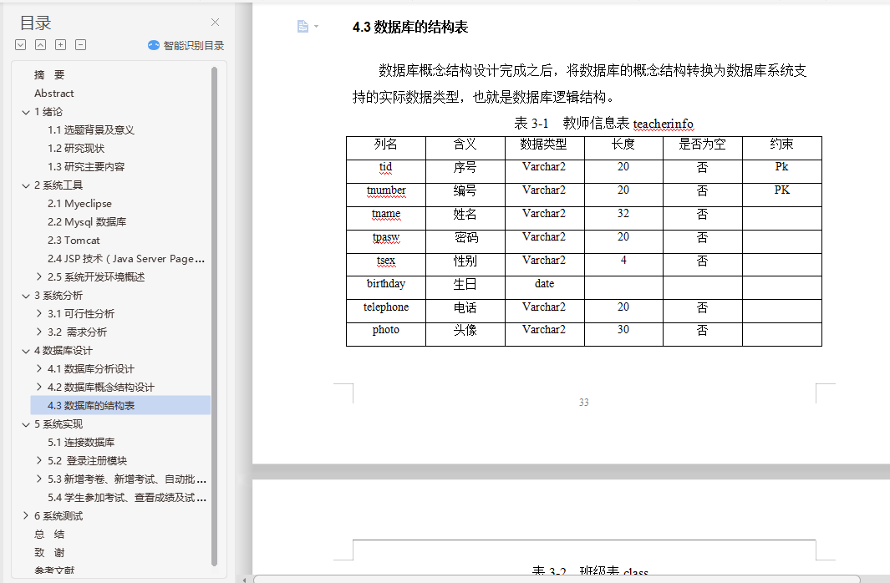Screen dimensions: 890x583
Task: Expand the '5.2 登录注册模块' outline item
Action: coord(38,460)
